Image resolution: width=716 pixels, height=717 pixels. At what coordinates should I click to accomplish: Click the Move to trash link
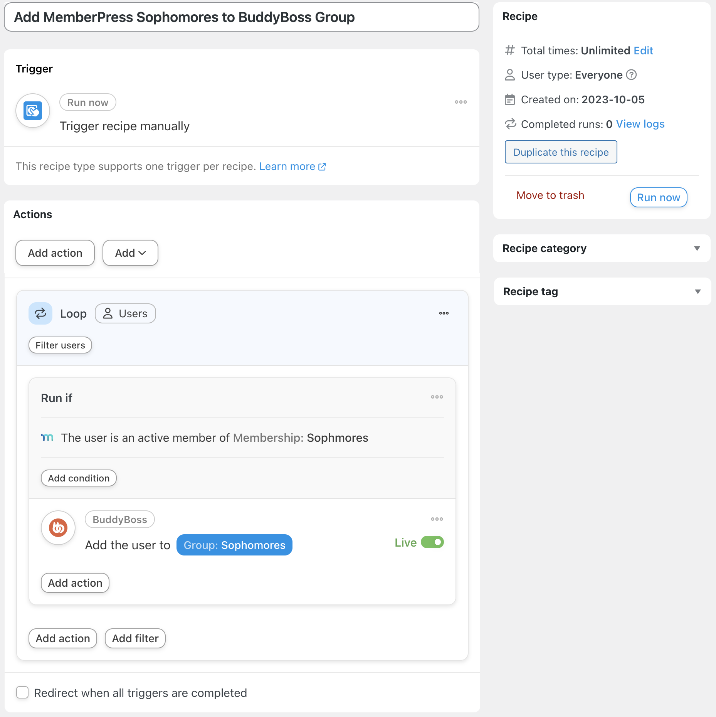550,195
